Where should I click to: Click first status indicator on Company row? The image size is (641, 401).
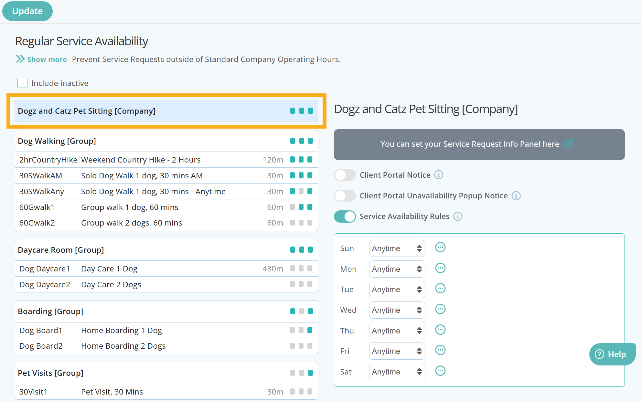pyautogui.click(x=293, y=111)
